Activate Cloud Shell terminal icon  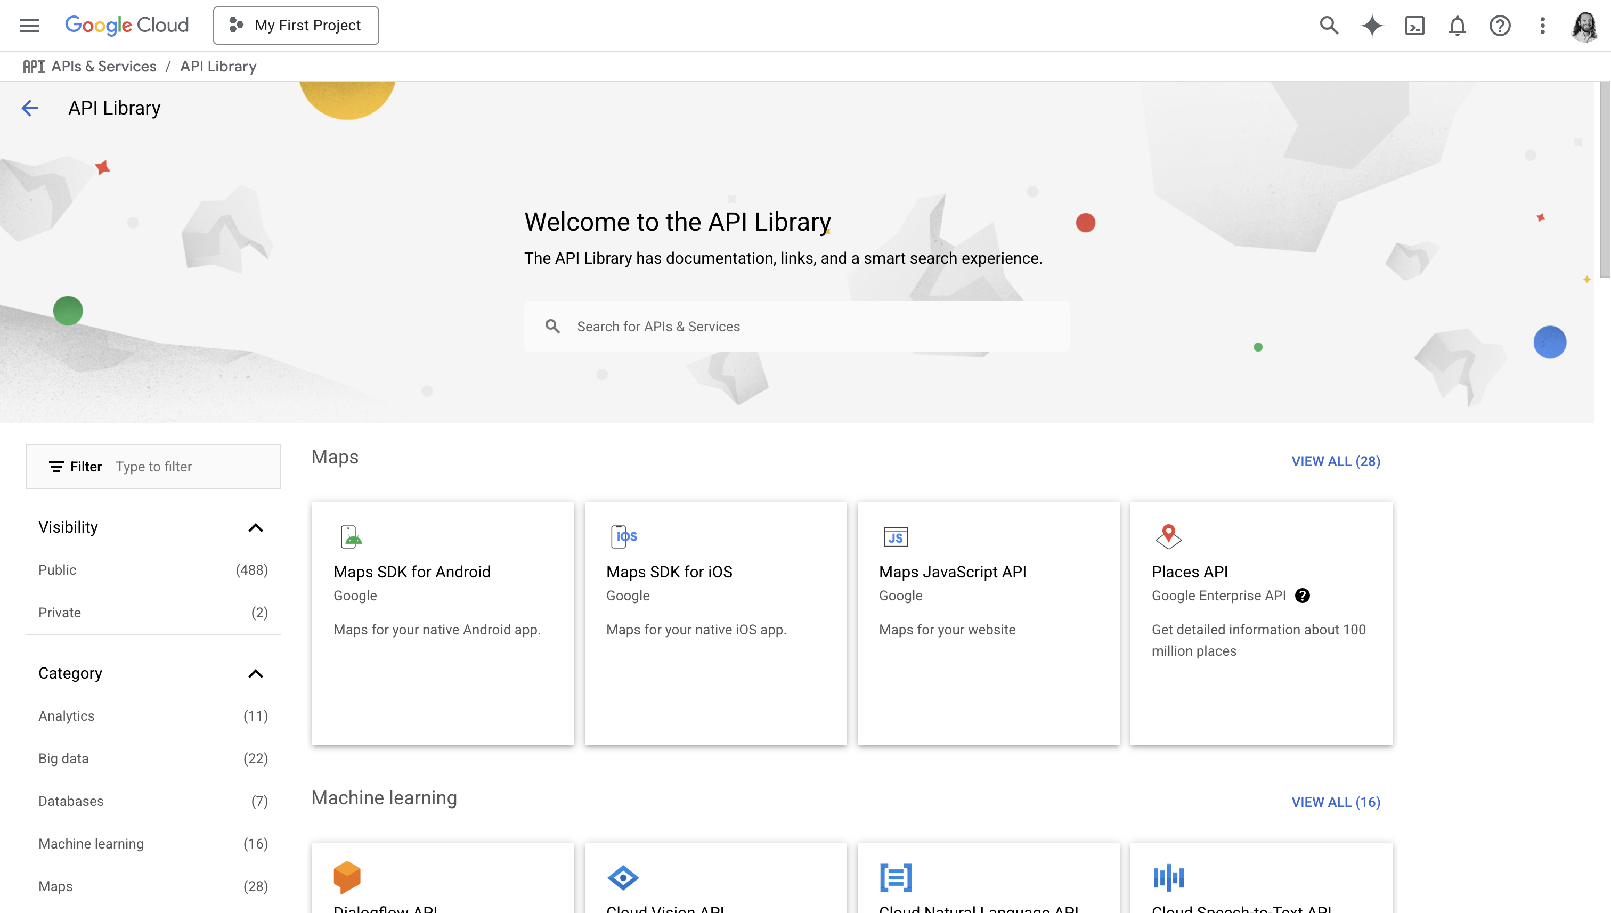click(1414, 25)
